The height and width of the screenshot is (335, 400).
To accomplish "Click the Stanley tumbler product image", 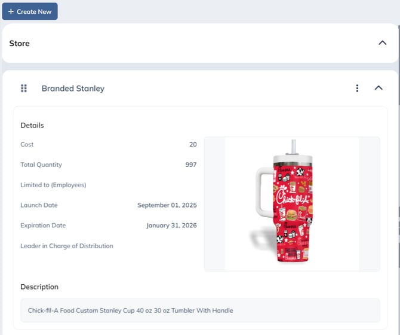I will [292, 203].
